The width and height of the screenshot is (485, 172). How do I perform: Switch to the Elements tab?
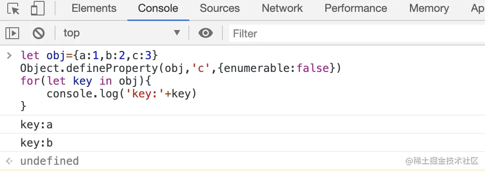click(x=94, y=8)
